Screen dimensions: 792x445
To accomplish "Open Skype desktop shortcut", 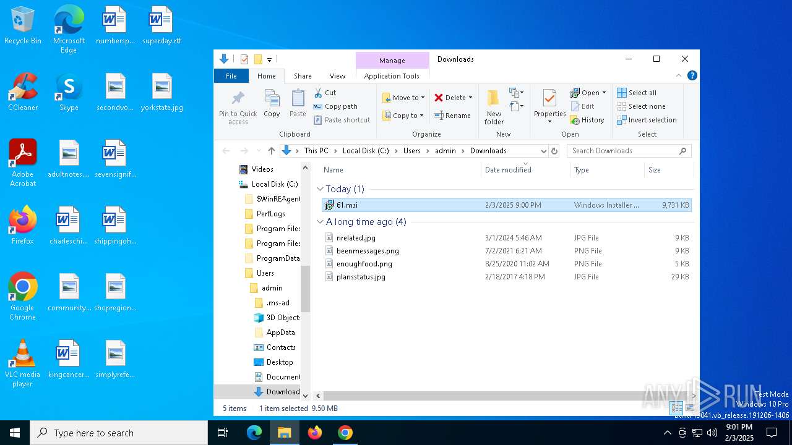I will 69,93.
